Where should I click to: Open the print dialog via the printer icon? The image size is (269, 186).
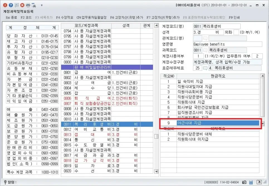[28, 5]
